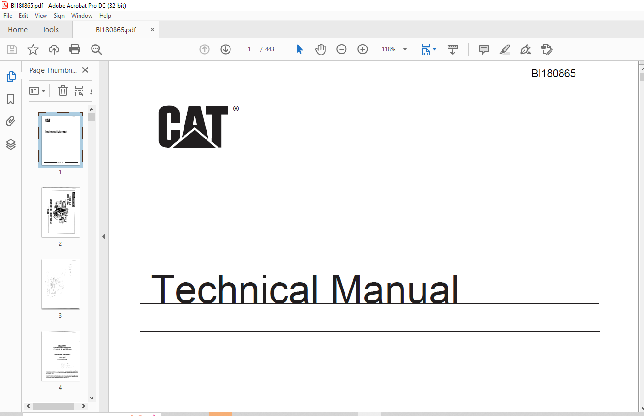Toggle the Layers side panel
The width and height of the screenshot is (644, 416).
(11, 144)
